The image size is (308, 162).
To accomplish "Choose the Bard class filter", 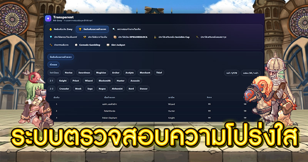I will (x=131, y=89).
